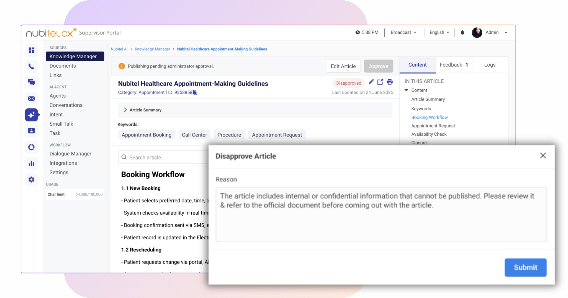Switch to the Logs tab
Image resolution: width=568 pixels, height=298 pixels.
[x=490, y=65]
